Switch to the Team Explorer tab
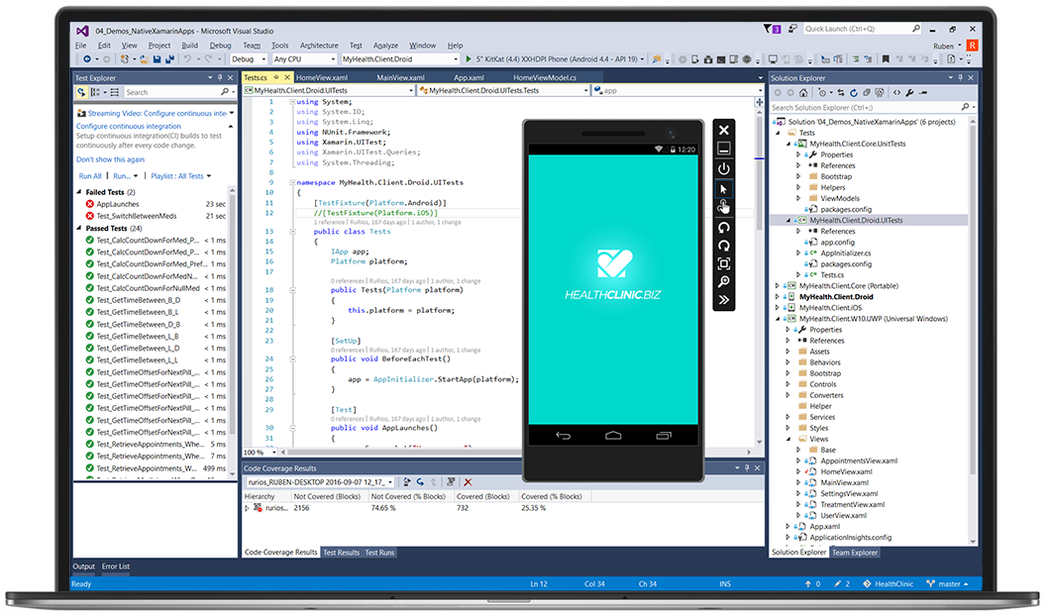Image resolution: width=1048 pixels, height=615 pixels. [x=855, y=553]
